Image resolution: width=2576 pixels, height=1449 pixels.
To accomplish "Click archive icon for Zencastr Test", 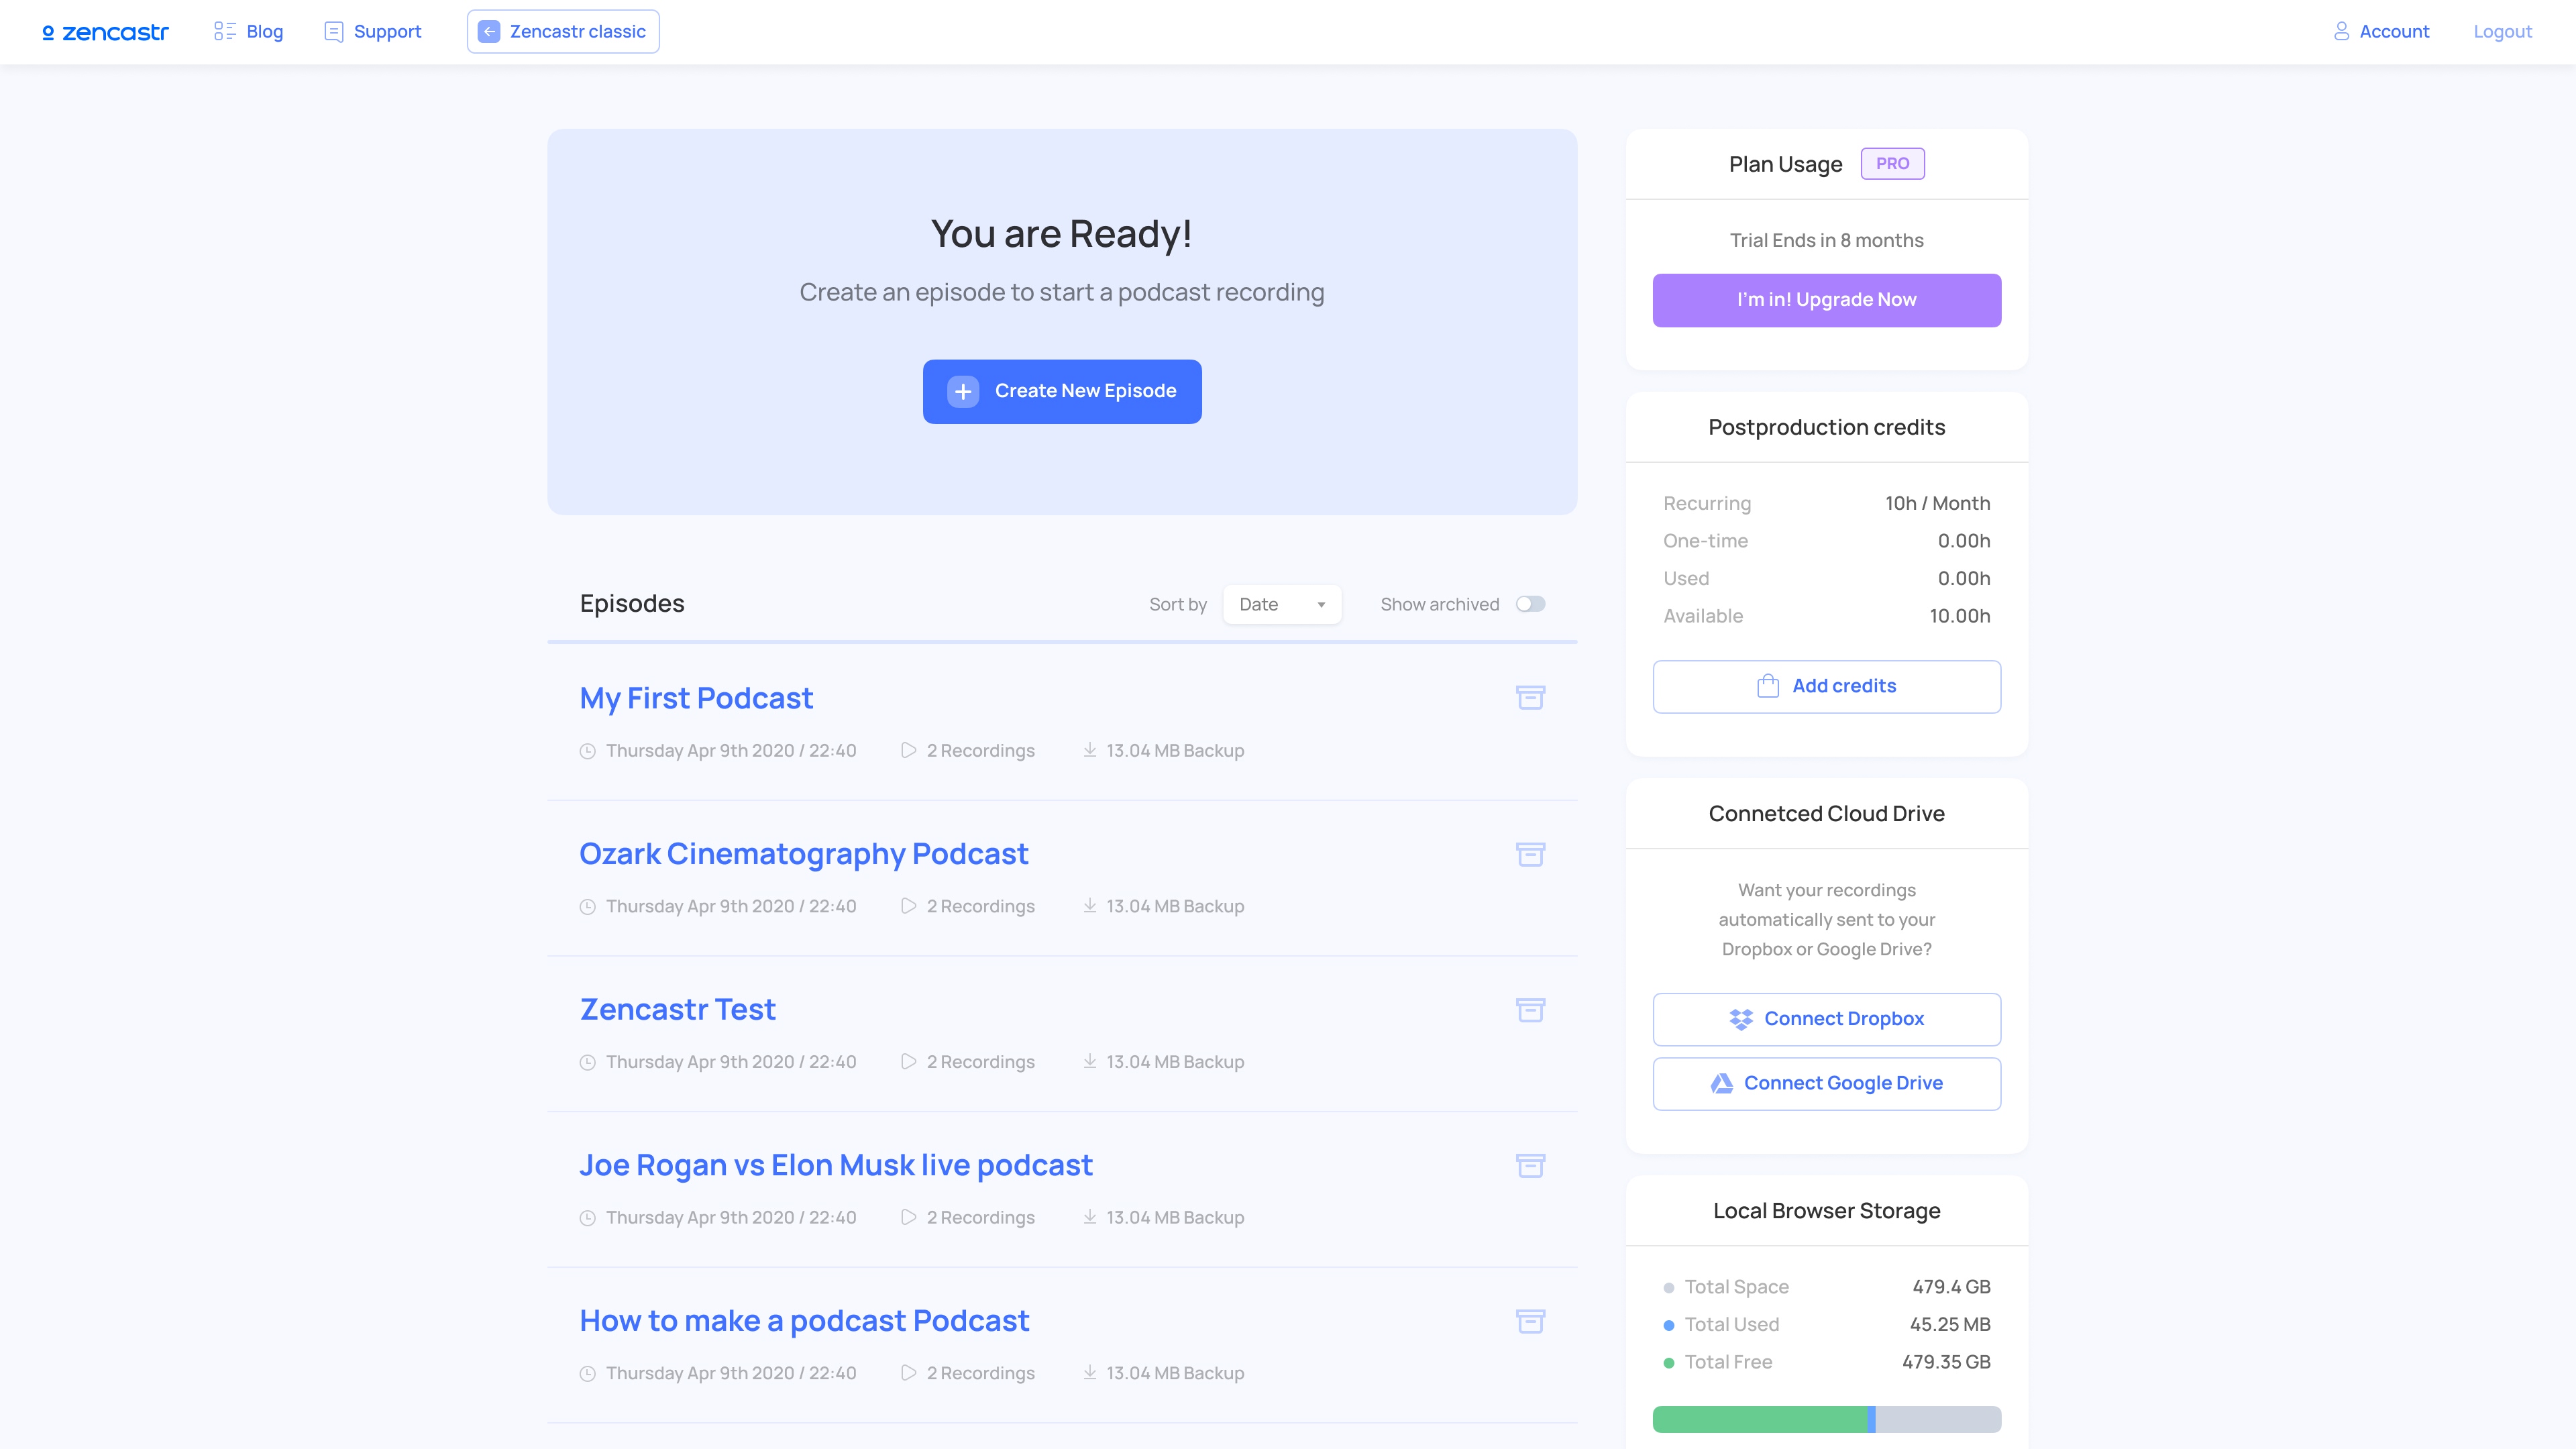I will 1530,1009.
